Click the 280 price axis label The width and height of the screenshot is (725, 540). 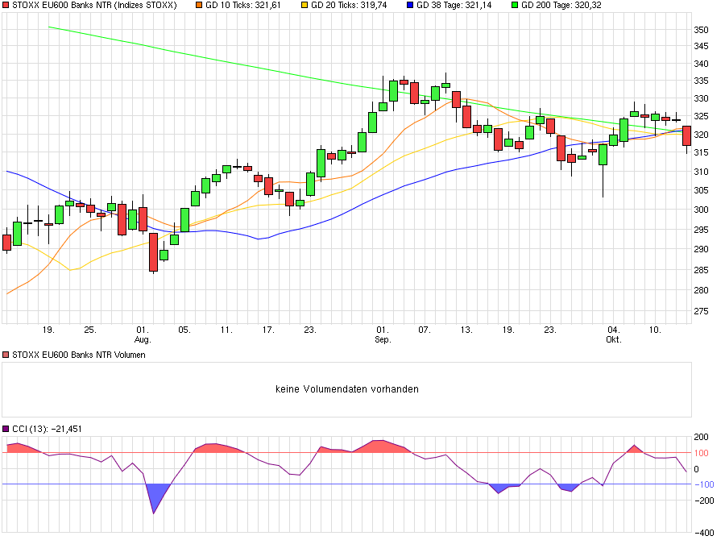[701, 291]
